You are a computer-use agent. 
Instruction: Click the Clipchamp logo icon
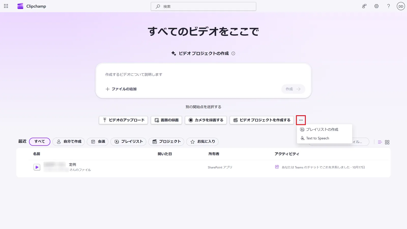point(20,6)
